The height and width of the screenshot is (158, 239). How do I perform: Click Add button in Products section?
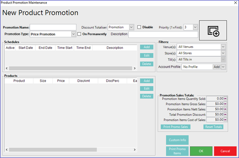146,81
